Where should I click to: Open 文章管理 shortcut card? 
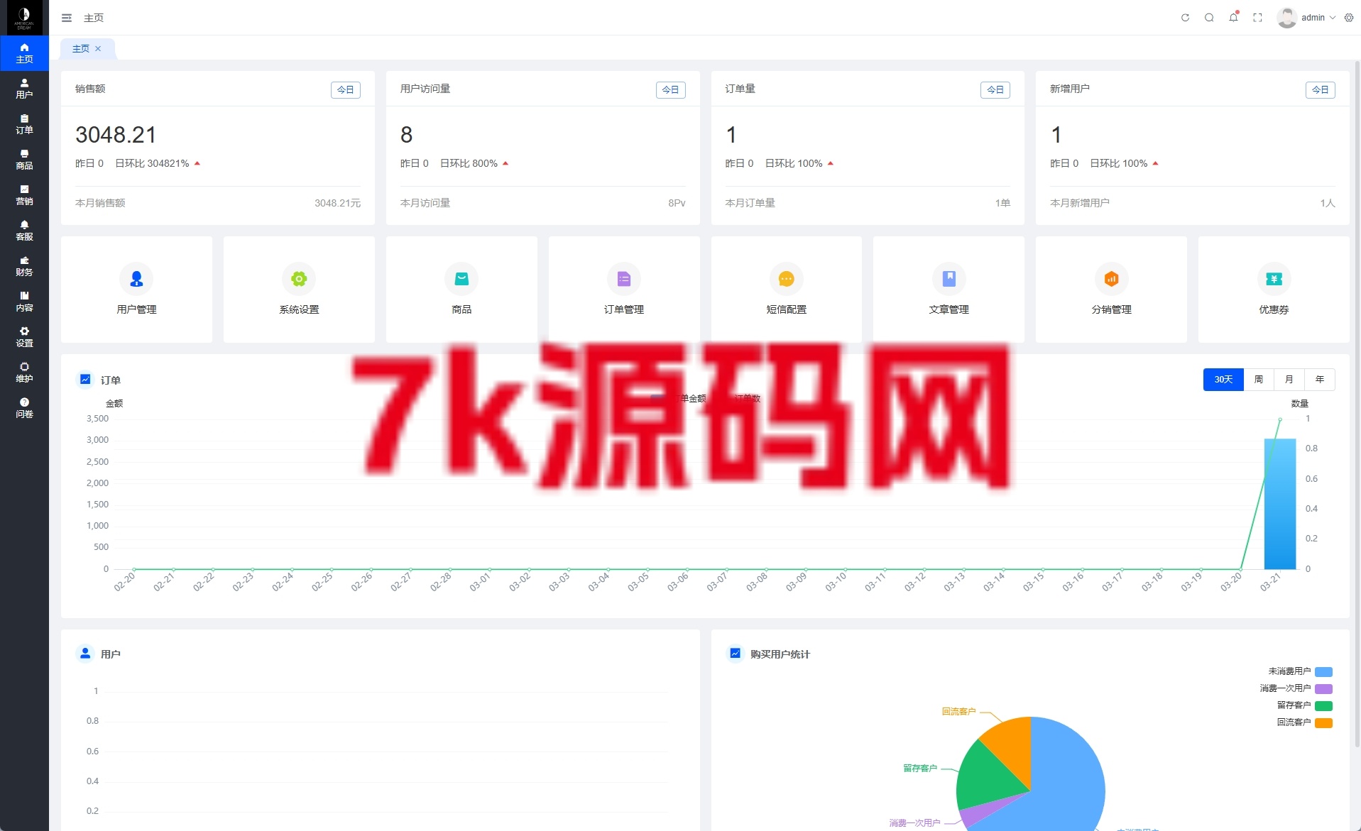click(x=949, y=290)
